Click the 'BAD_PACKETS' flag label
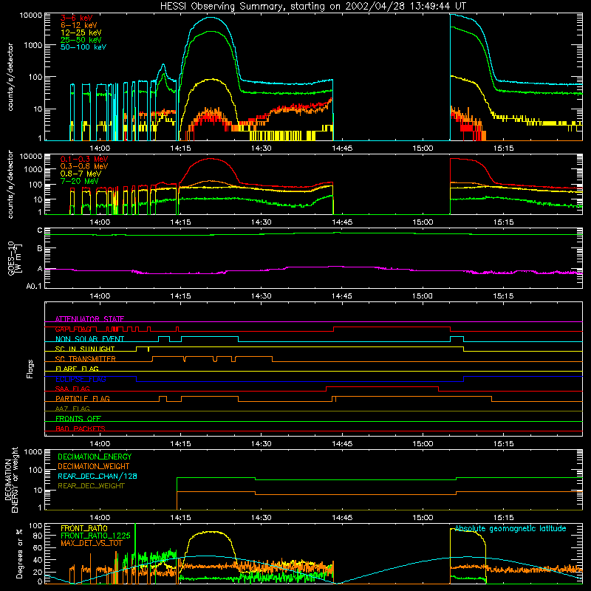The width and height of the screenshot is (591, 591). click(x=80, y=428)
